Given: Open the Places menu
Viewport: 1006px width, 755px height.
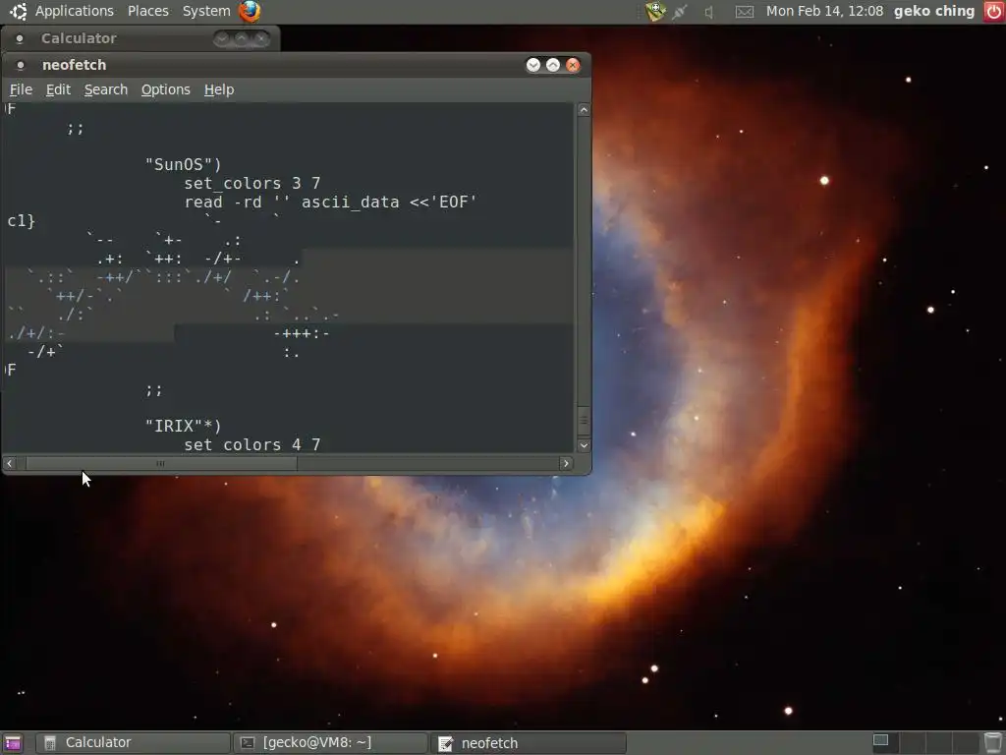Looking at the screenshot, I should [x=148, y=11].
